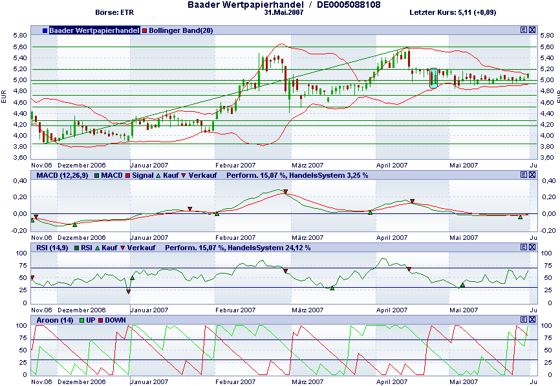Click the MACD buy marker at end of March
The image size is (560, 386).
click(371, 213)
